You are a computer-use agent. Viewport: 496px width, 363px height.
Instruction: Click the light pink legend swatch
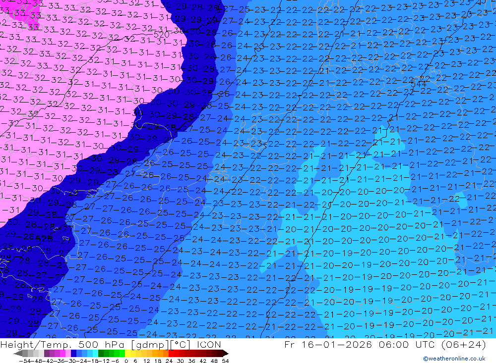68,354
